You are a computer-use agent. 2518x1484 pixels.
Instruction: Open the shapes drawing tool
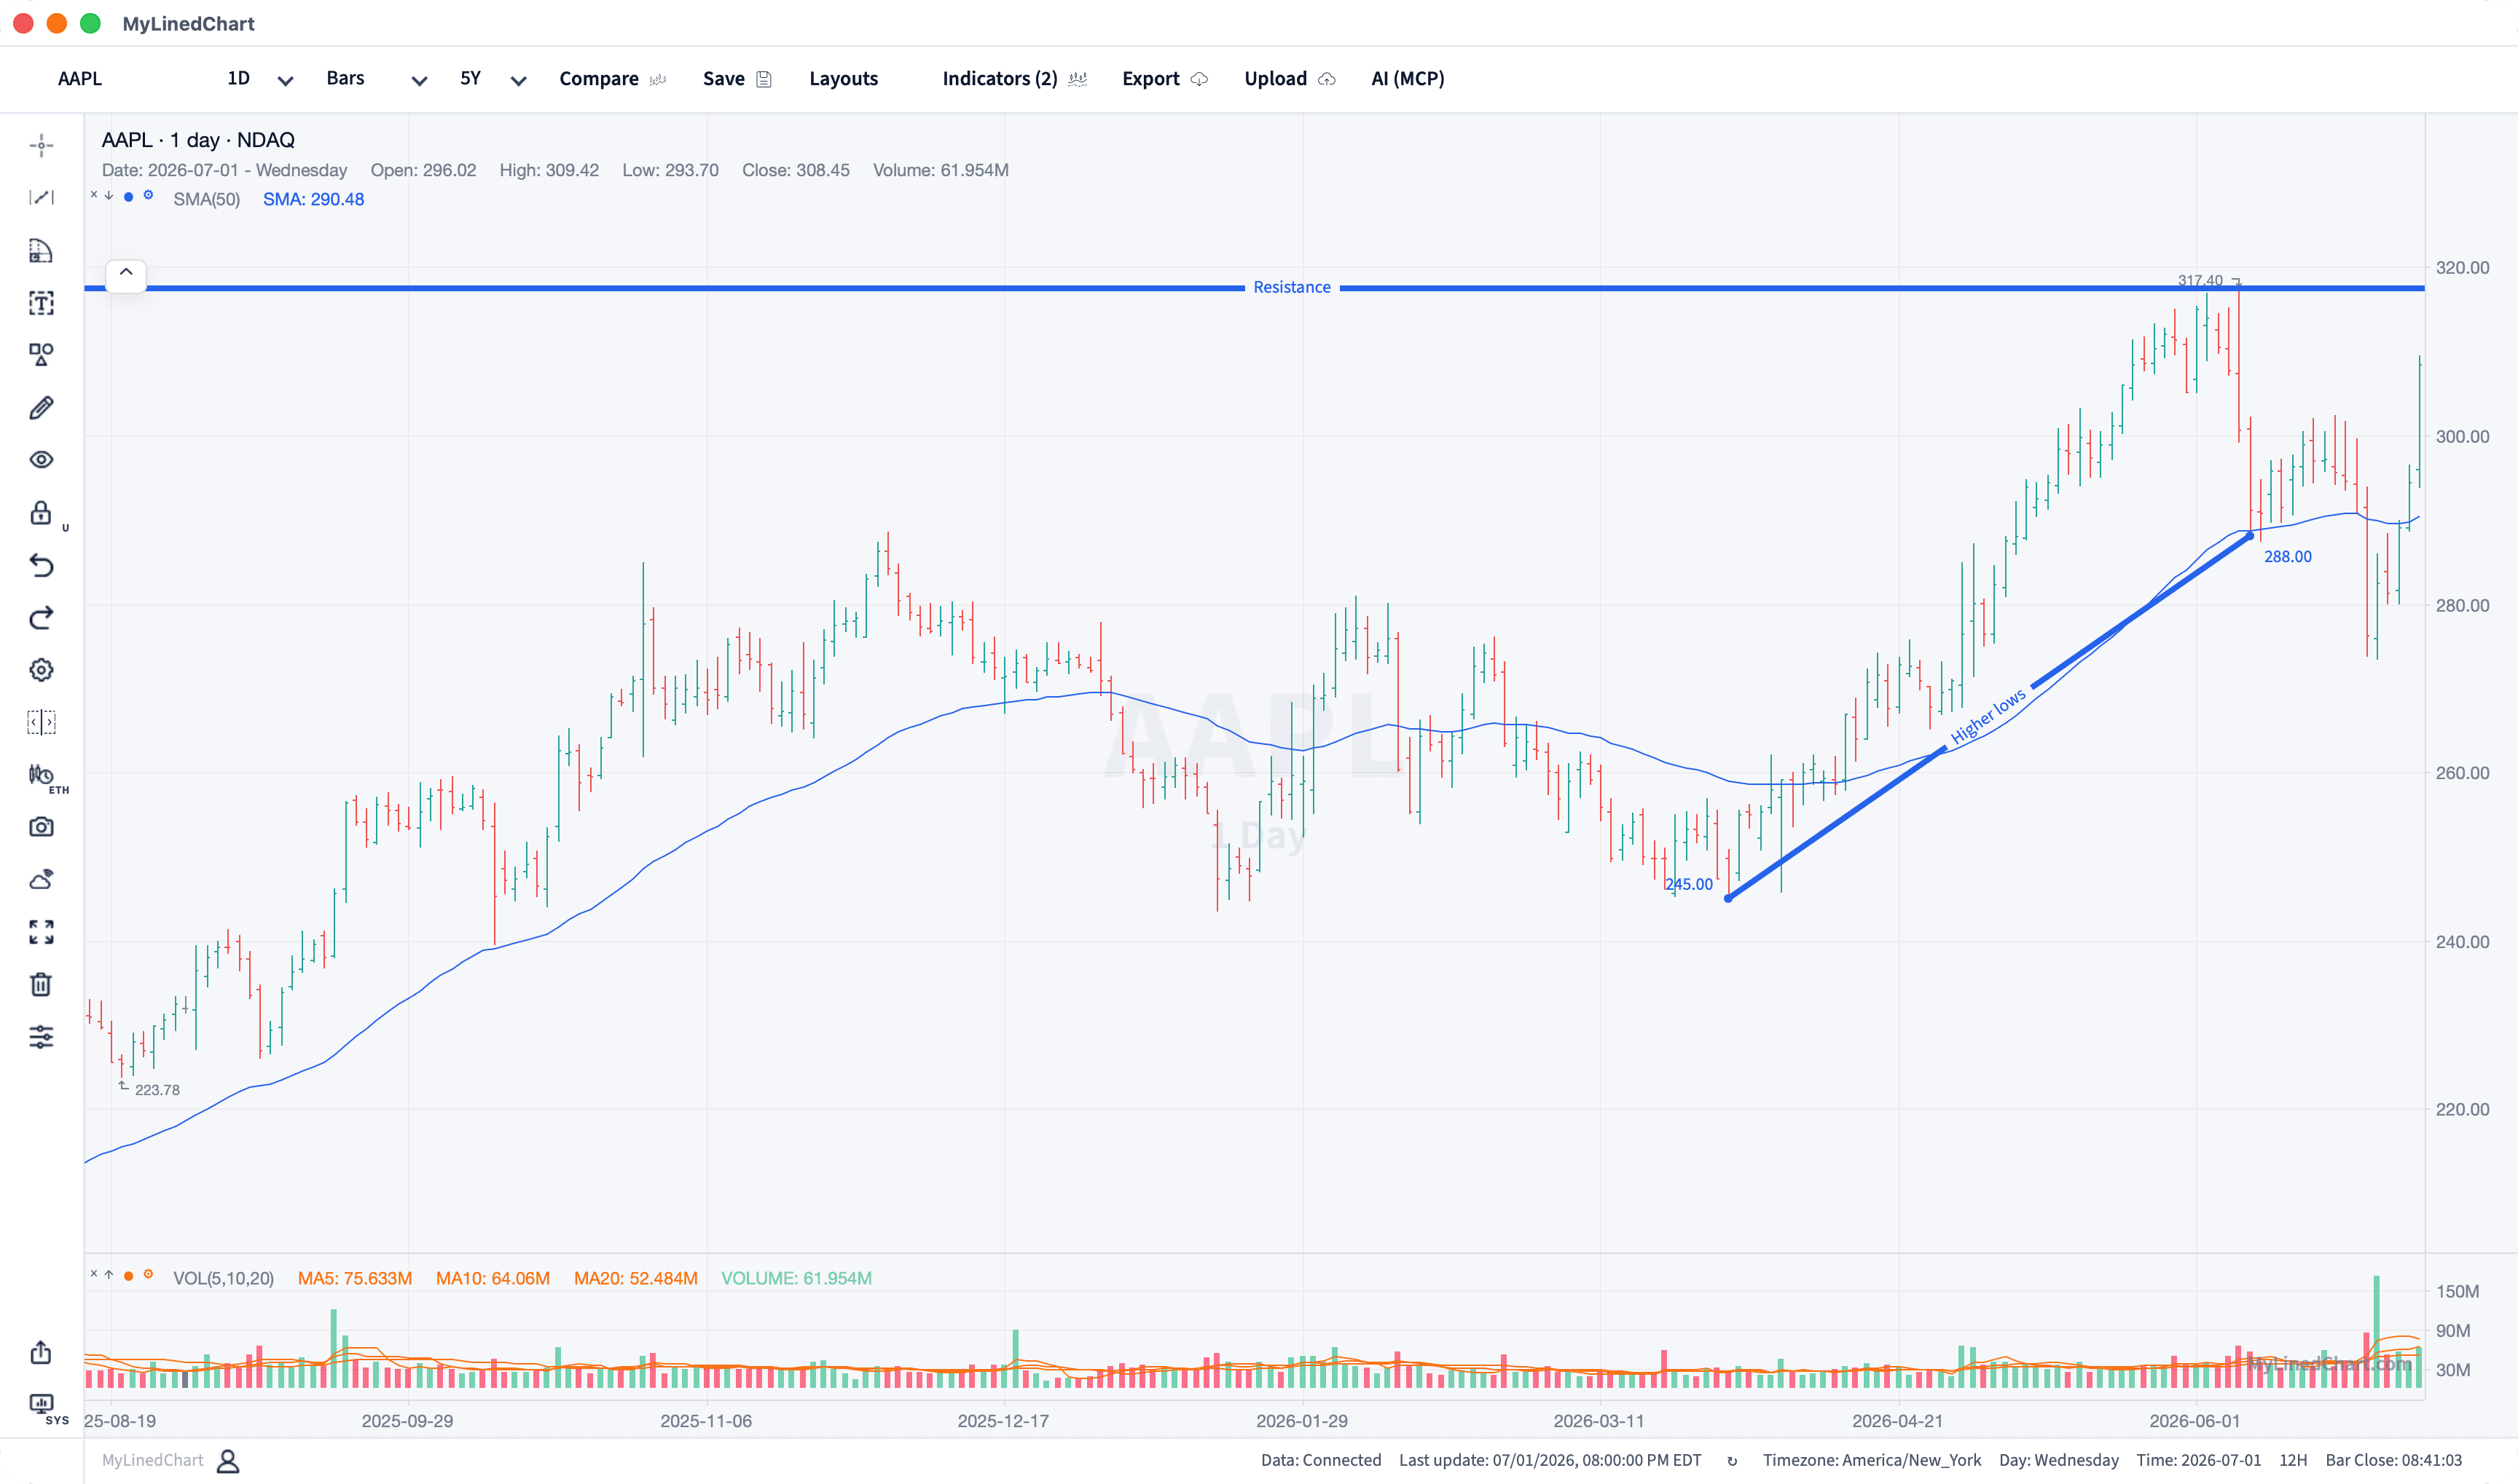pyautogui.click(x=41, y=355)
